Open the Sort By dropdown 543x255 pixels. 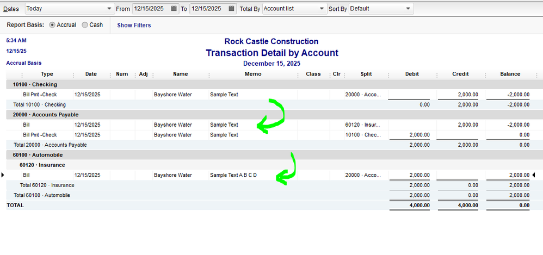click(381, 9)
